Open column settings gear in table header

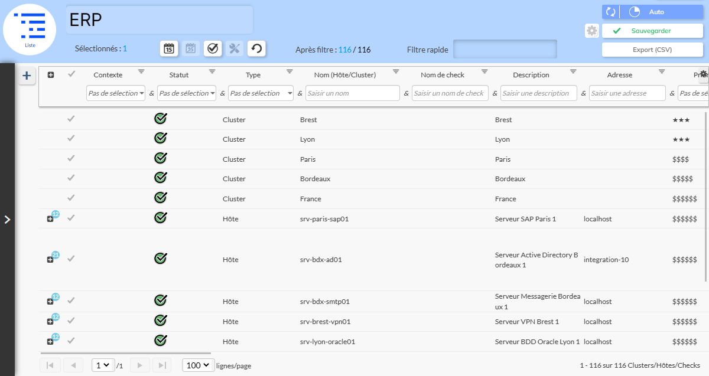pyautogui.click(x=703, y=74)
